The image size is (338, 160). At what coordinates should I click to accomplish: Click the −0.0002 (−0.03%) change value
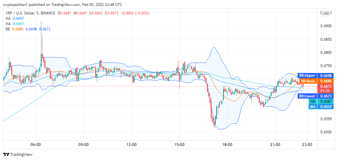[135, 13]
